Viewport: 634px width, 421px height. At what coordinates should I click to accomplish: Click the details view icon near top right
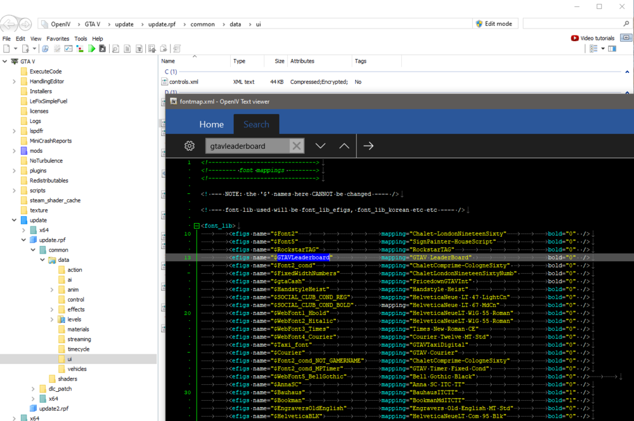(592, 49)
